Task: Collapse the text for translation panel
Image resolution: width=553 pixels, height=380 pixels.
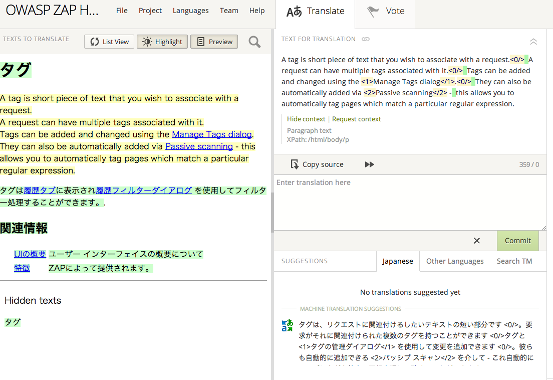Action: pyautogui.click(x=533, y=42)
